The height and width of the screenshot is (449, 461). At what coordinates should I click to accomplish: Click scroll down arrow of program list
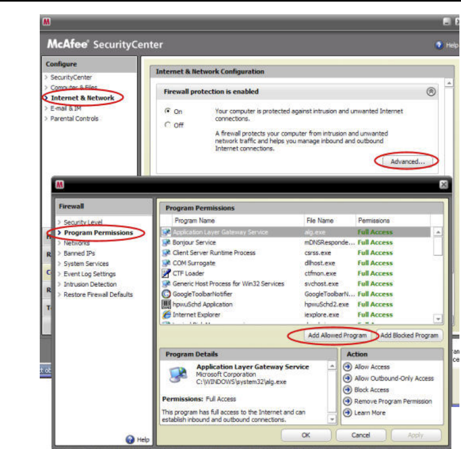tap(438, 319)
